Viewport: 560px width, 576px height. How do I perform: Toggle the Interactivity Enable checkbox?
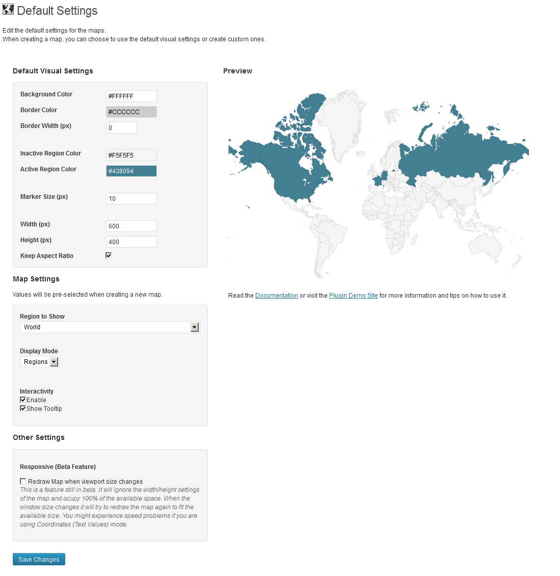click(x=23, y=400)
